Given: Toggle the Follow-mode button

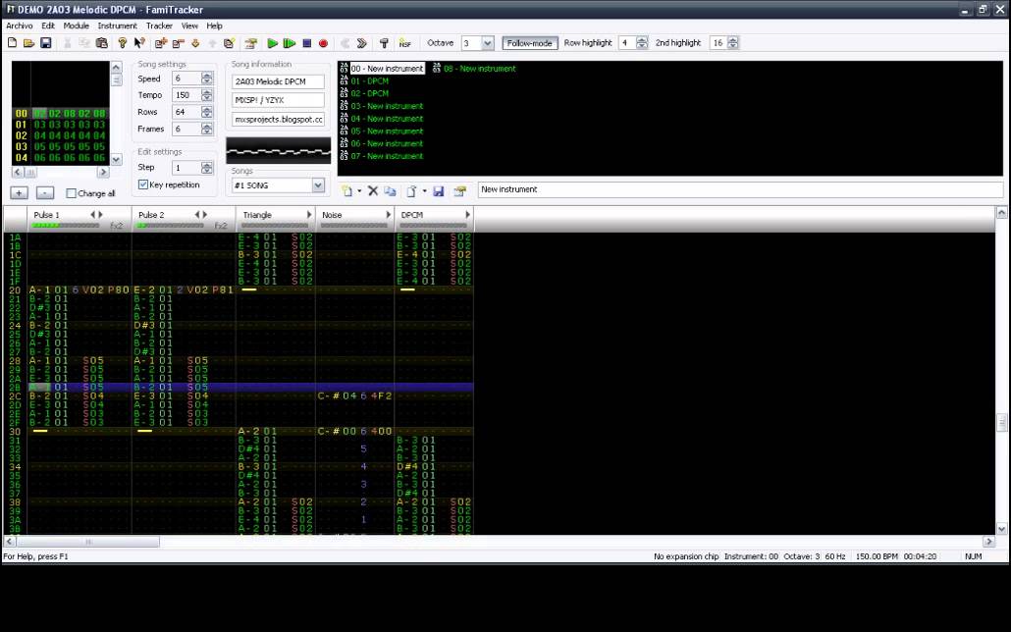Looking at the screenshot, I should (529, 43).
